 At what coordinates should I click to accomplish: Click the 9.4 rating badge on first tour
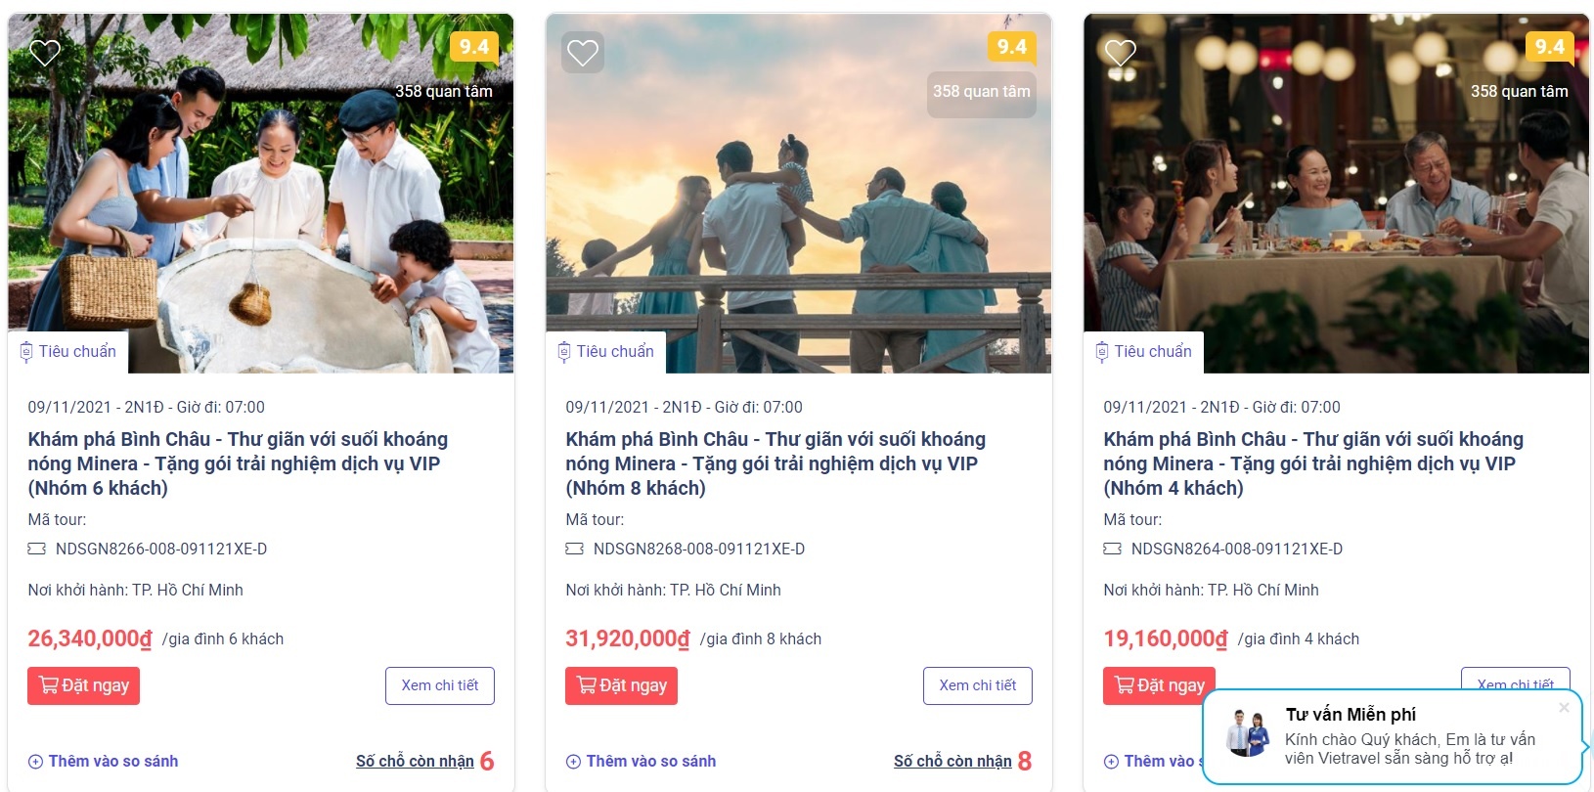coord(474,47)
